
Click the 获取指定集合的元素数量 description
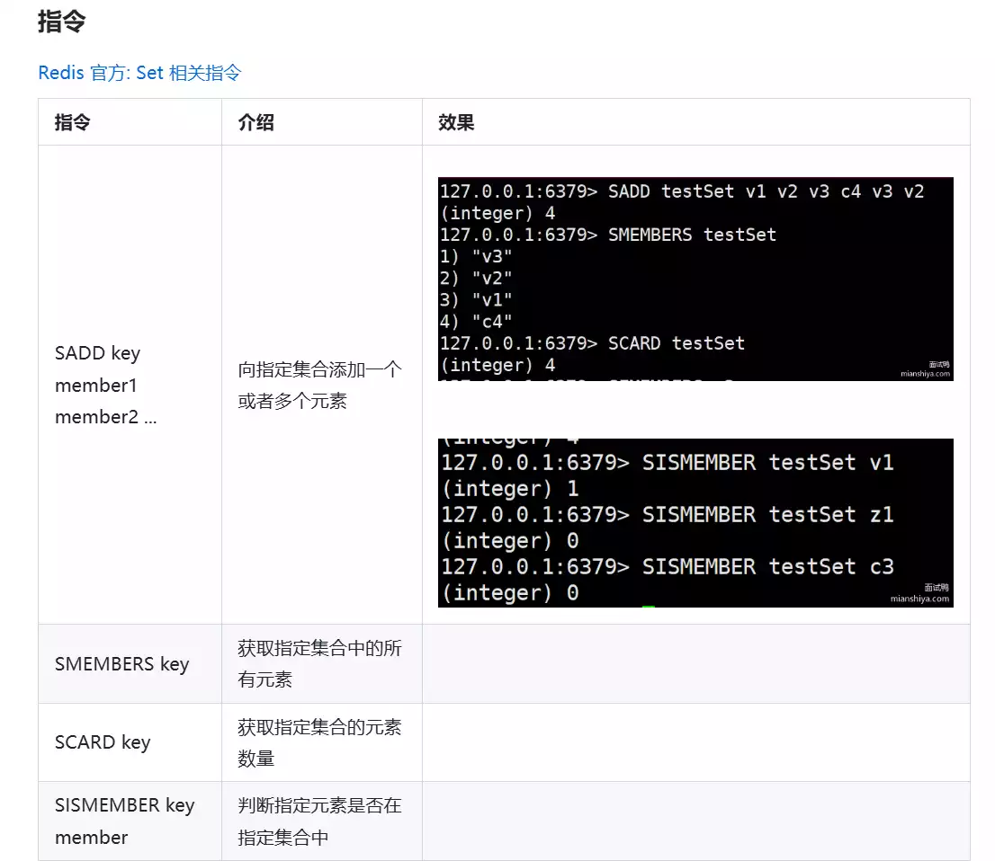(x=319, y=742)
